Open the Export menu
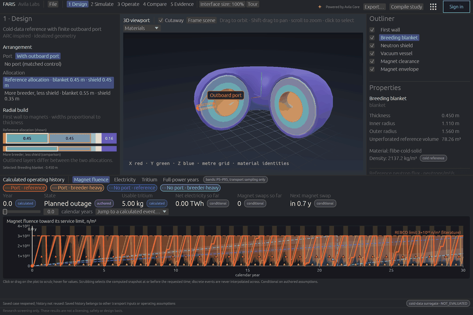This screenshot has width=473, height=315. coord(374,6)
